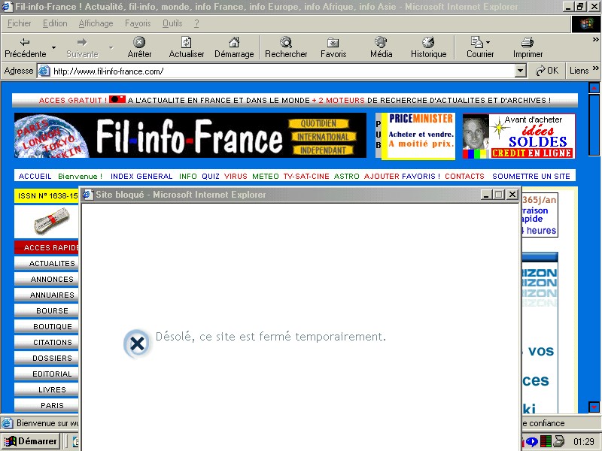Click the page scrollbar up arrow
602x451 pixels.
594,88
